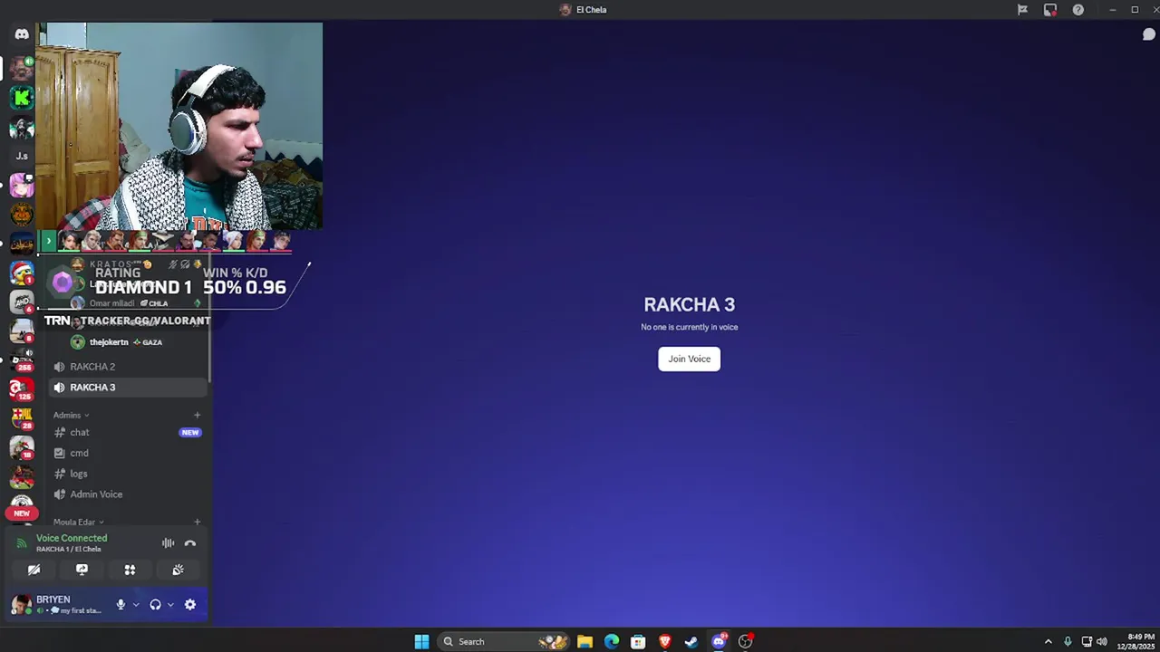Expand microphone input options arrow
1160x652 pixels.
click(136, 605)
